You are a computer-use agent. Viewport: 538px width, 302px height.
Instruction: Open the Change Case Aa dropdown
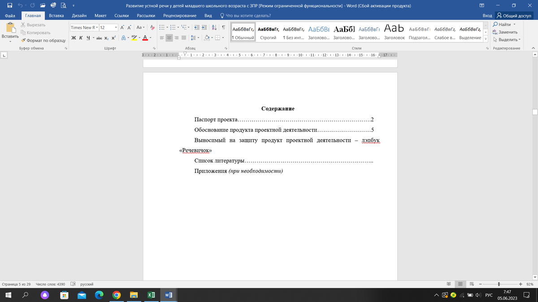[x=140, y=27]
